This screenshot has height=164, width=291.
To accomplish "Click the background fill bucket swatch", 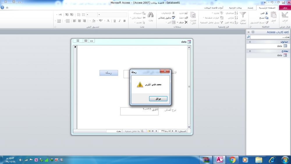I will pyautogui.click(x=93, y=21).
